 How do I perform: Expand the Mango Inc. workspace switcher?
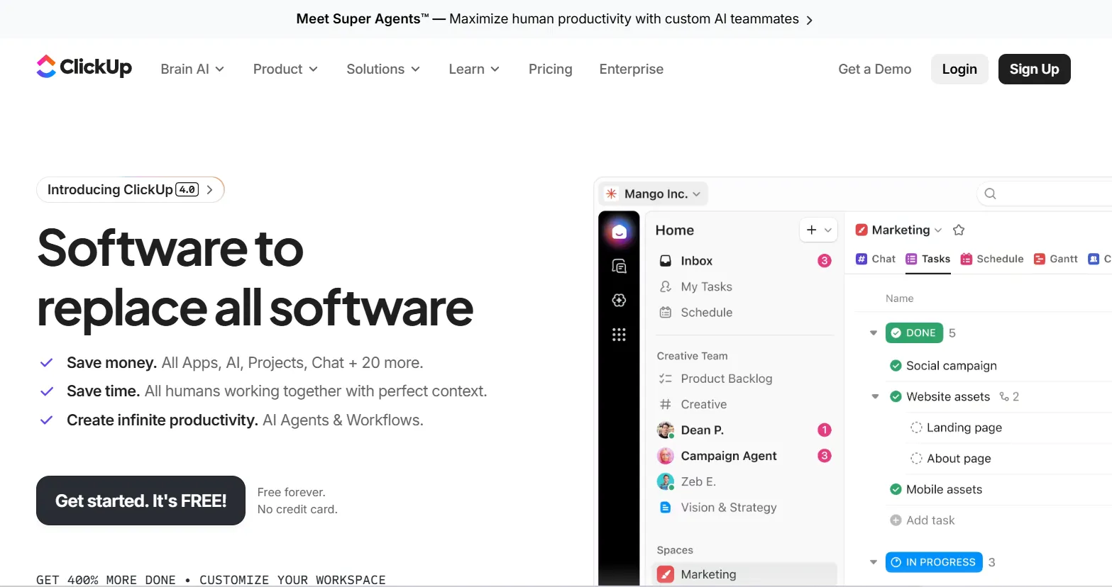click(652, 193)
